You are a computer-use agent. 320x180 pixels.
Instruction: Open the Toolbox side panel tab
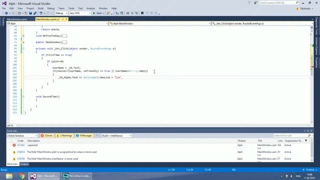click(x=3, y=21)
